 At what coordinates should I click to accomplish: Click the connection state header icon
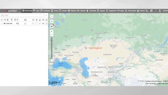pyautogui.click(x=36, y=20)
